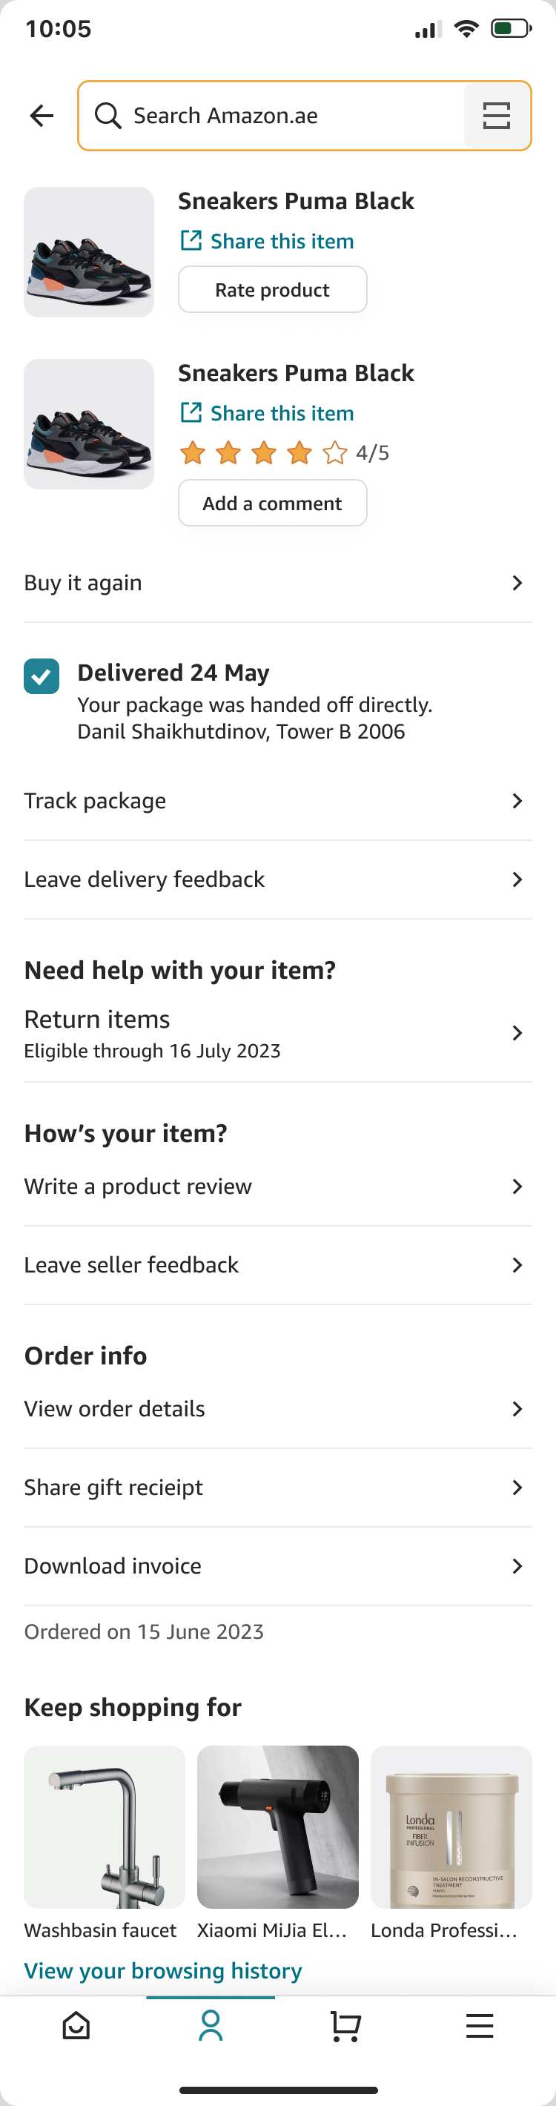Image resolution: width=556 pixels, height=2106 pixels.
Task: Tap the barcode scanner icon in search bar
Action: [496, 116]
